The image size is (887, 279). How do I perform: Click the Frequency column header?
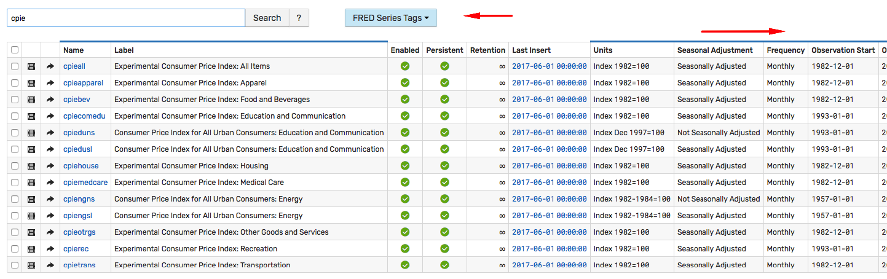point(786,50)
